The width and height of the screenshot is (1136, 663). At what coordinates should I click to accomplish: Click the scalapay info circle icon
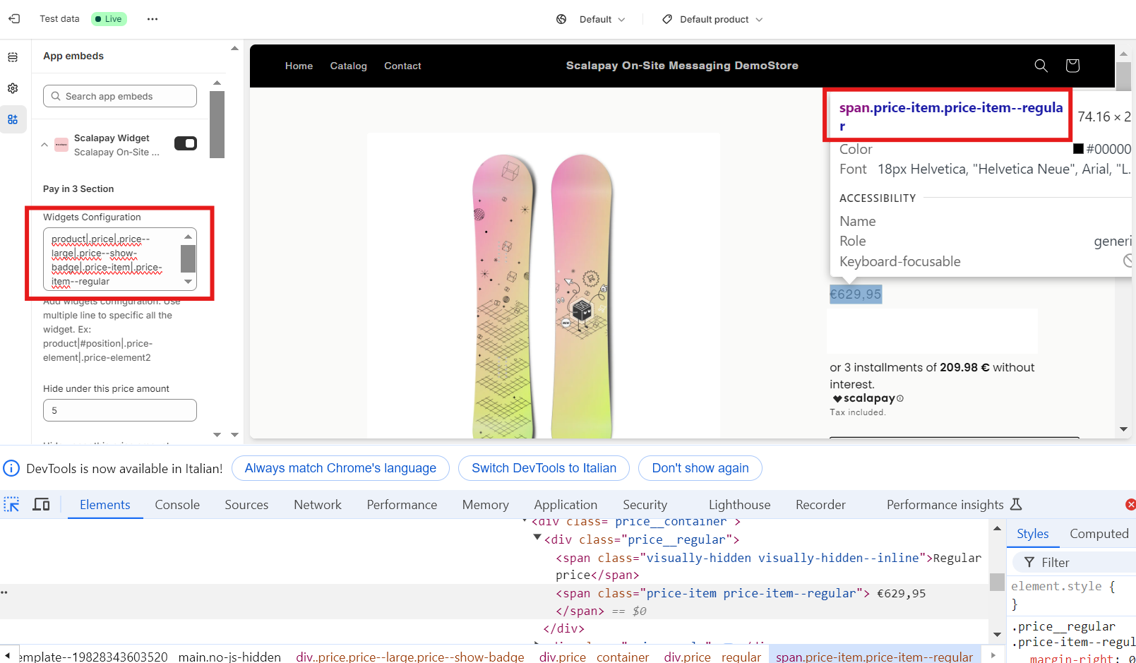point(899,398)
